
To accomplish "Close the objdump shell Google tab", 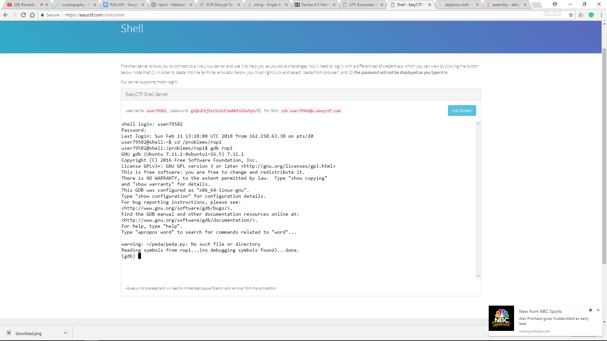I will (x=477, y=5).
